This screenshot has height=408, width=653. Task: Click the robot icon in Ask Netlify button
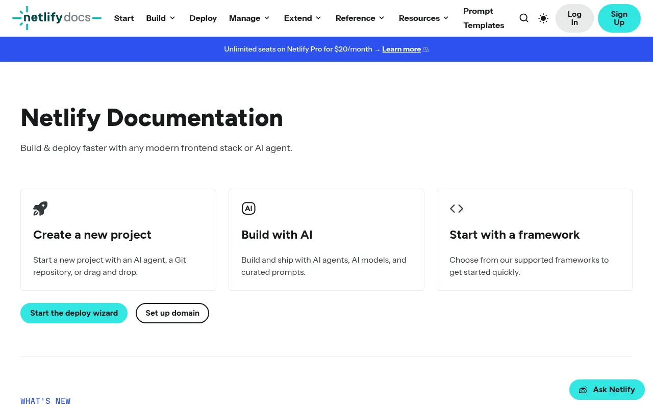[583, 390]
